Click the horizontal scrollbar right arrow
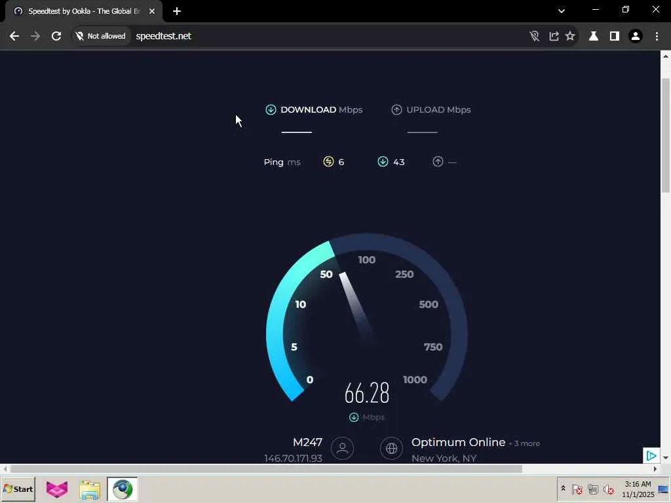 655,469
